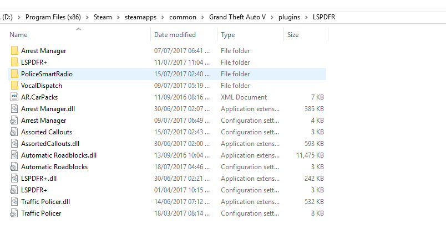
Task: Click the 18/07/2017 04:46 date cell
Action: click(x=182, y=167)
